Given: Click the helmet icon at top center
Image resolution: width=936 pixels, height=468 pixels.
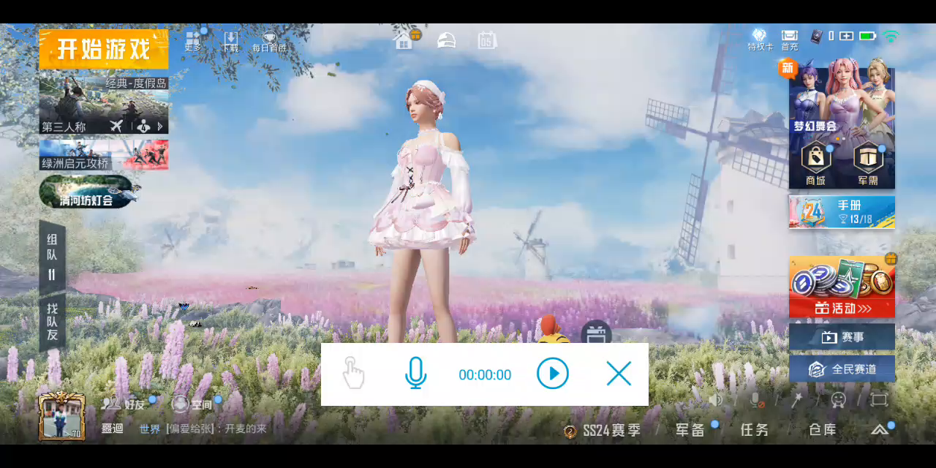Looking at the screenshot, I should (x=446, y=40).
